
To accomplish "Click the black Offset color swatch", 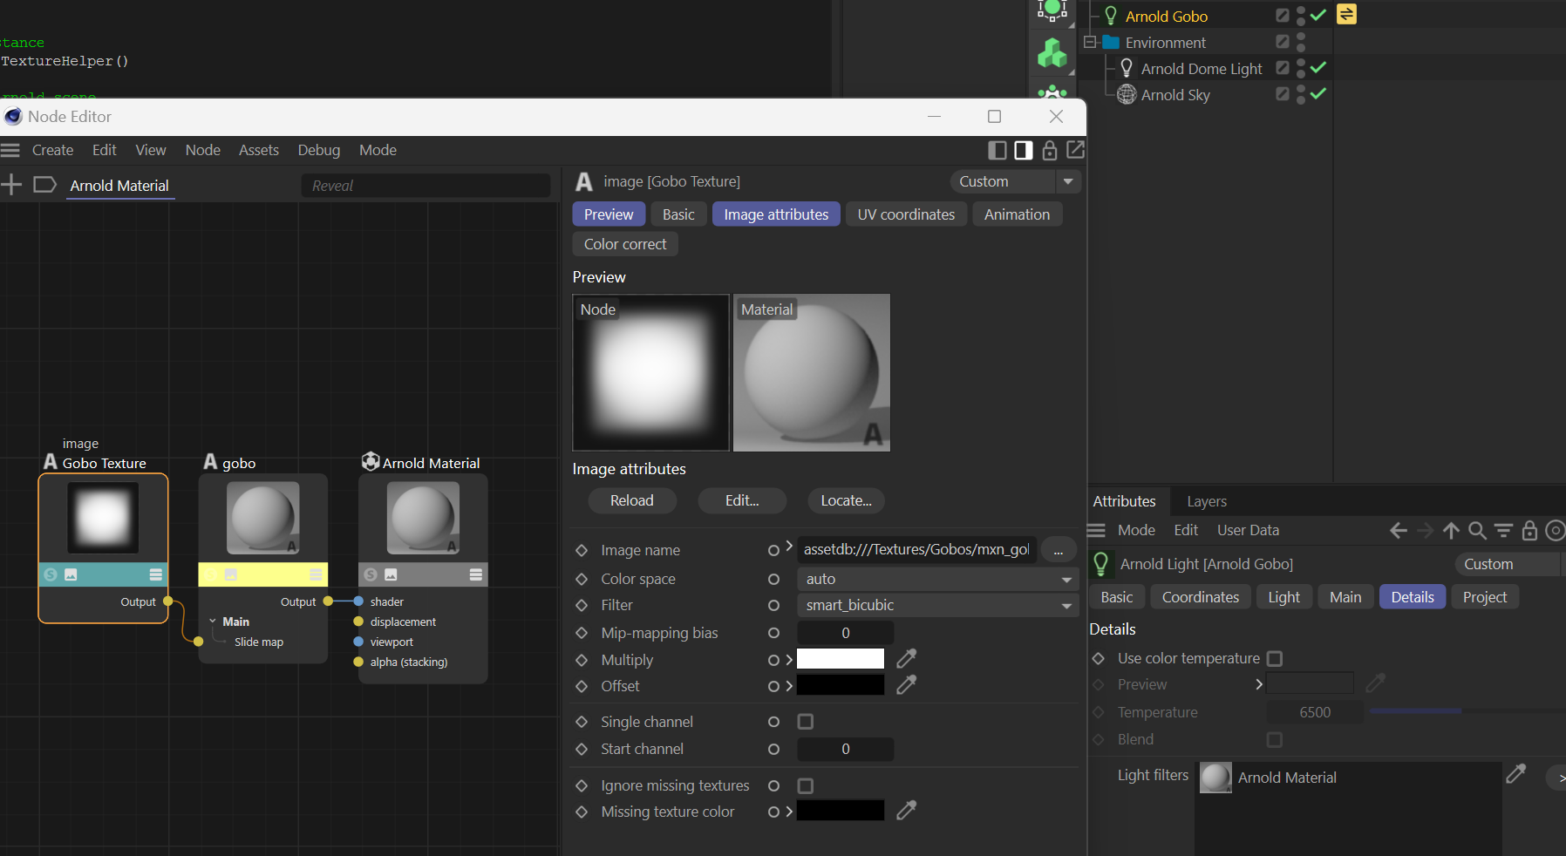I will pyautogui.click(x=841, y=685).
